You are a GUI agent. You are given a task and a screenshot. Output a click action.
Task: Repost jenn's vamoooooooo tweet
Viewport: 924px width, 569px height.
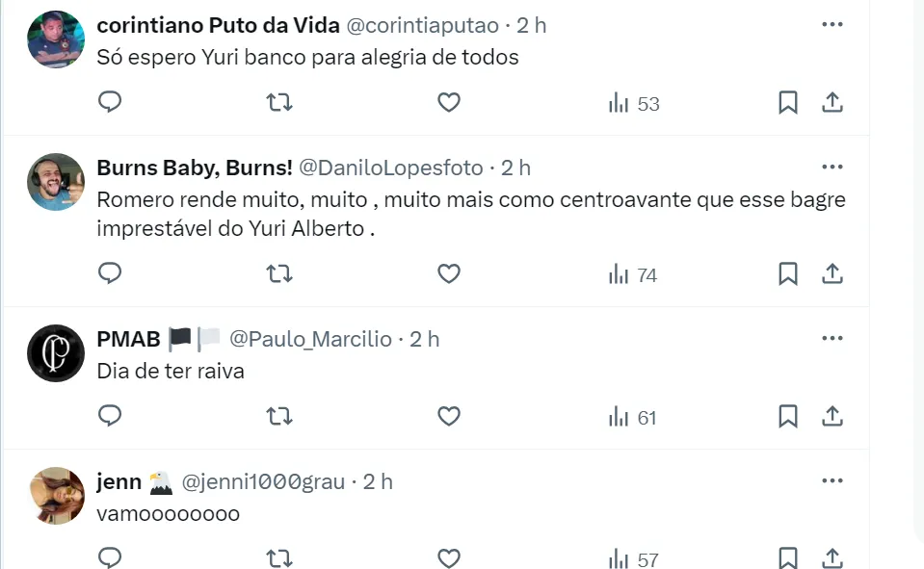pyautogui.click(x=279, y=557)
